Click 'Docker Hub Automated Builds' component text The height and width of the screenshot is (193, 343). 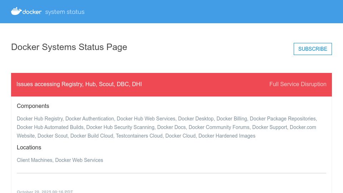point(50,127)
